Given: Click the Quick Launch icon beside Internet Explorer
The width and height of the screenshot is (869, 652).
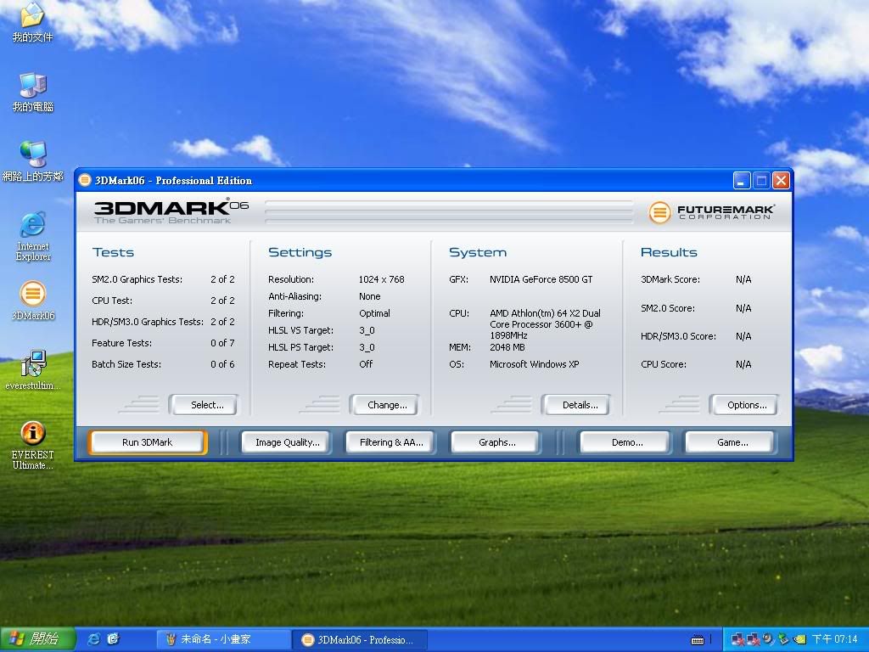Looking at the screenshot, I should coord(113,639).
